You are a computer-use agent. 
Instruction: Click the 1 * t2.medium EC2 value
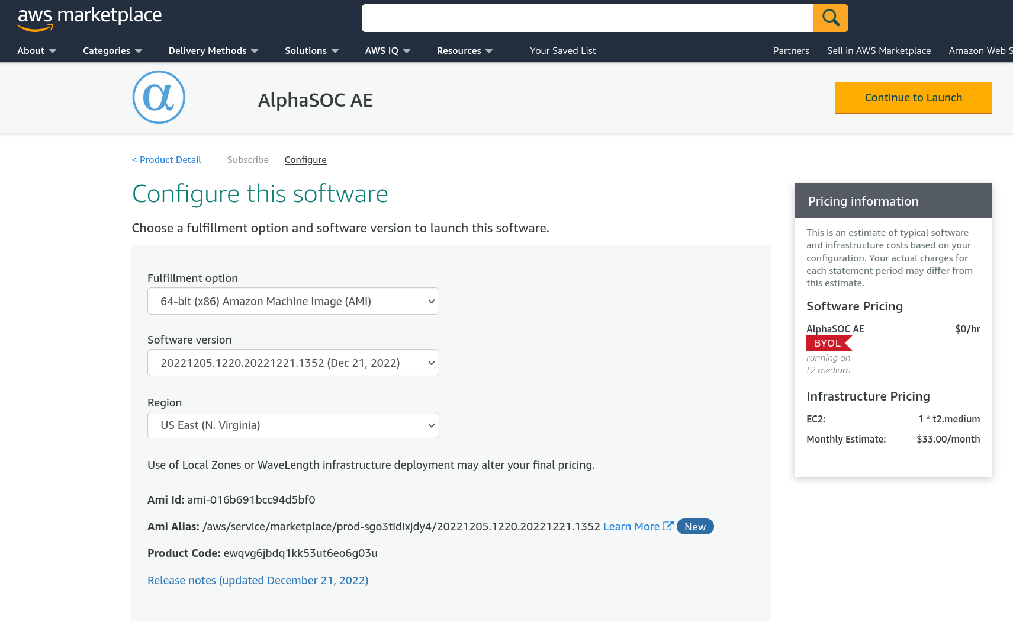(x=949, y=419)
